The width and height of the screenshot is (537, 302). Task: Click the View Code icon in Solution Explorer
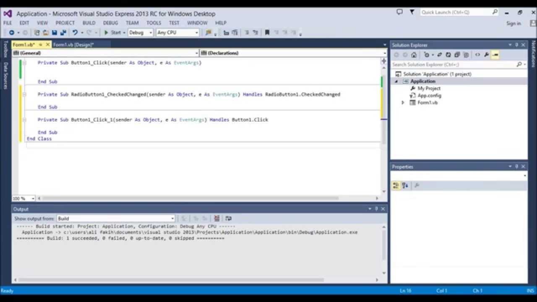click(x=477, y=55)
